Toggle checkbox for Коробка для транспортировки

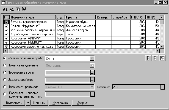click(7, 34)
